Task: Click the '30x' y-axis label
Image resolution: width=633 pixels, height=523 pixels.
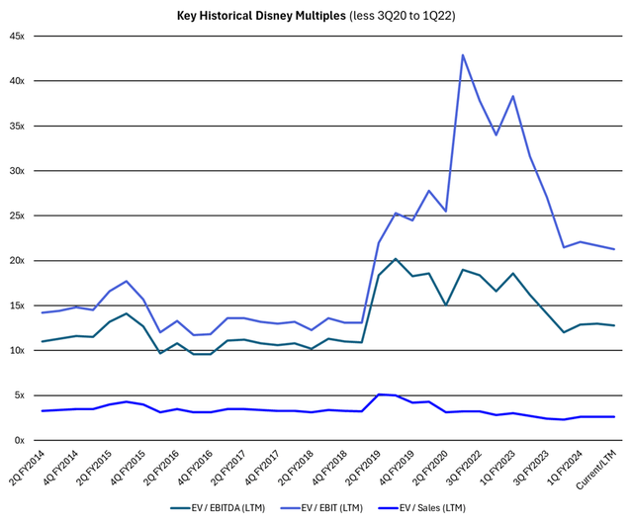Action: [x=17, y=171]
